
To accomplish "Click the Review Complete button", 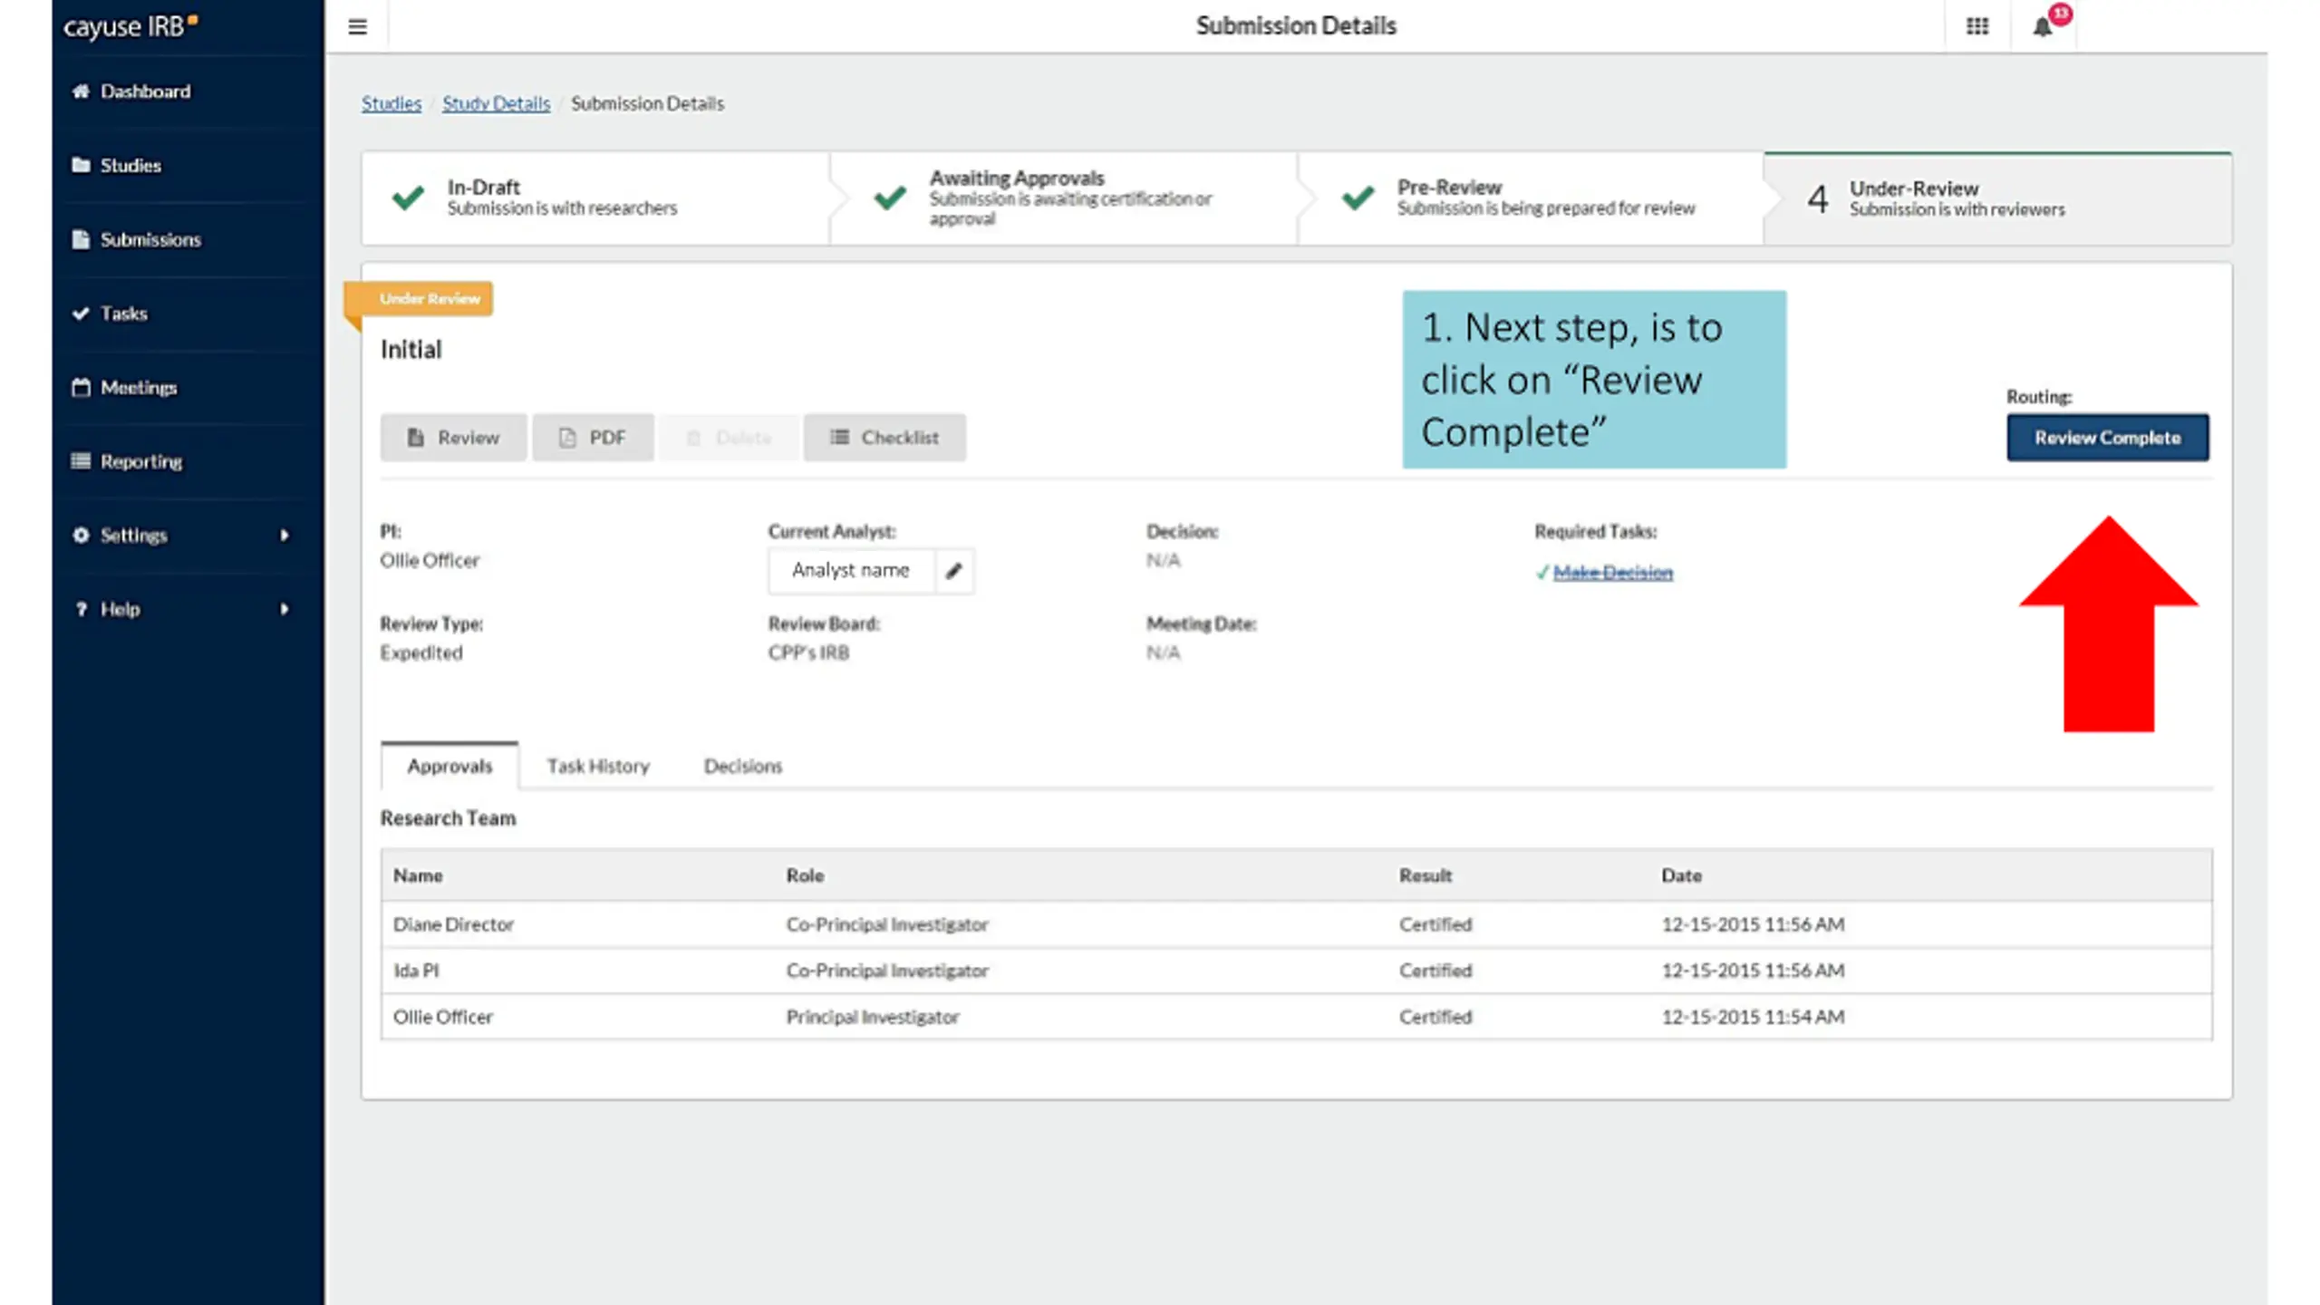I will point(2107,438).
